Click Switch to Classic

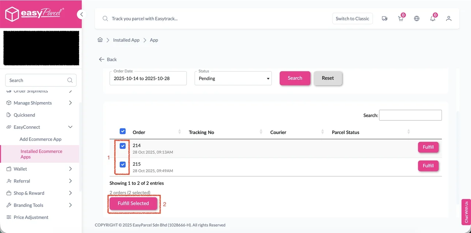352,18
